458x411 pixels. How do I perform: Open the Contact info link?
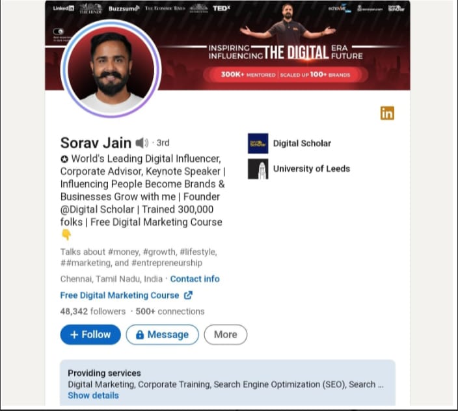click(x=195, y=279)
